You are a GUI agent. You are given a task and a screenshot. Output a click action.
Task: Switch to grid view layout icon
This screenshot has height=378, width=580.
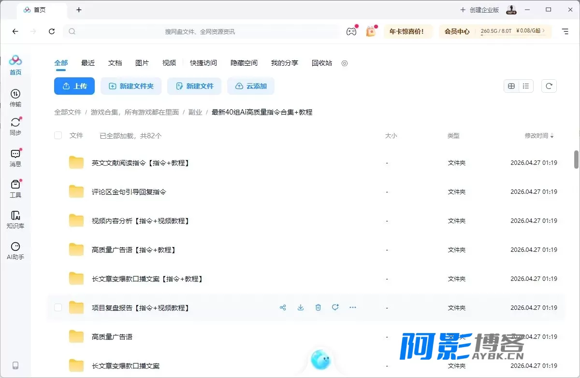pos(511,86)
